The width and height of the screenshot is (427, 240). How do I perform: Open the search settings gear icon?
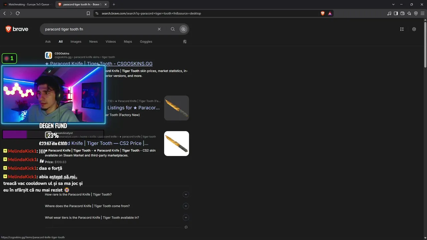coord(414,29)
